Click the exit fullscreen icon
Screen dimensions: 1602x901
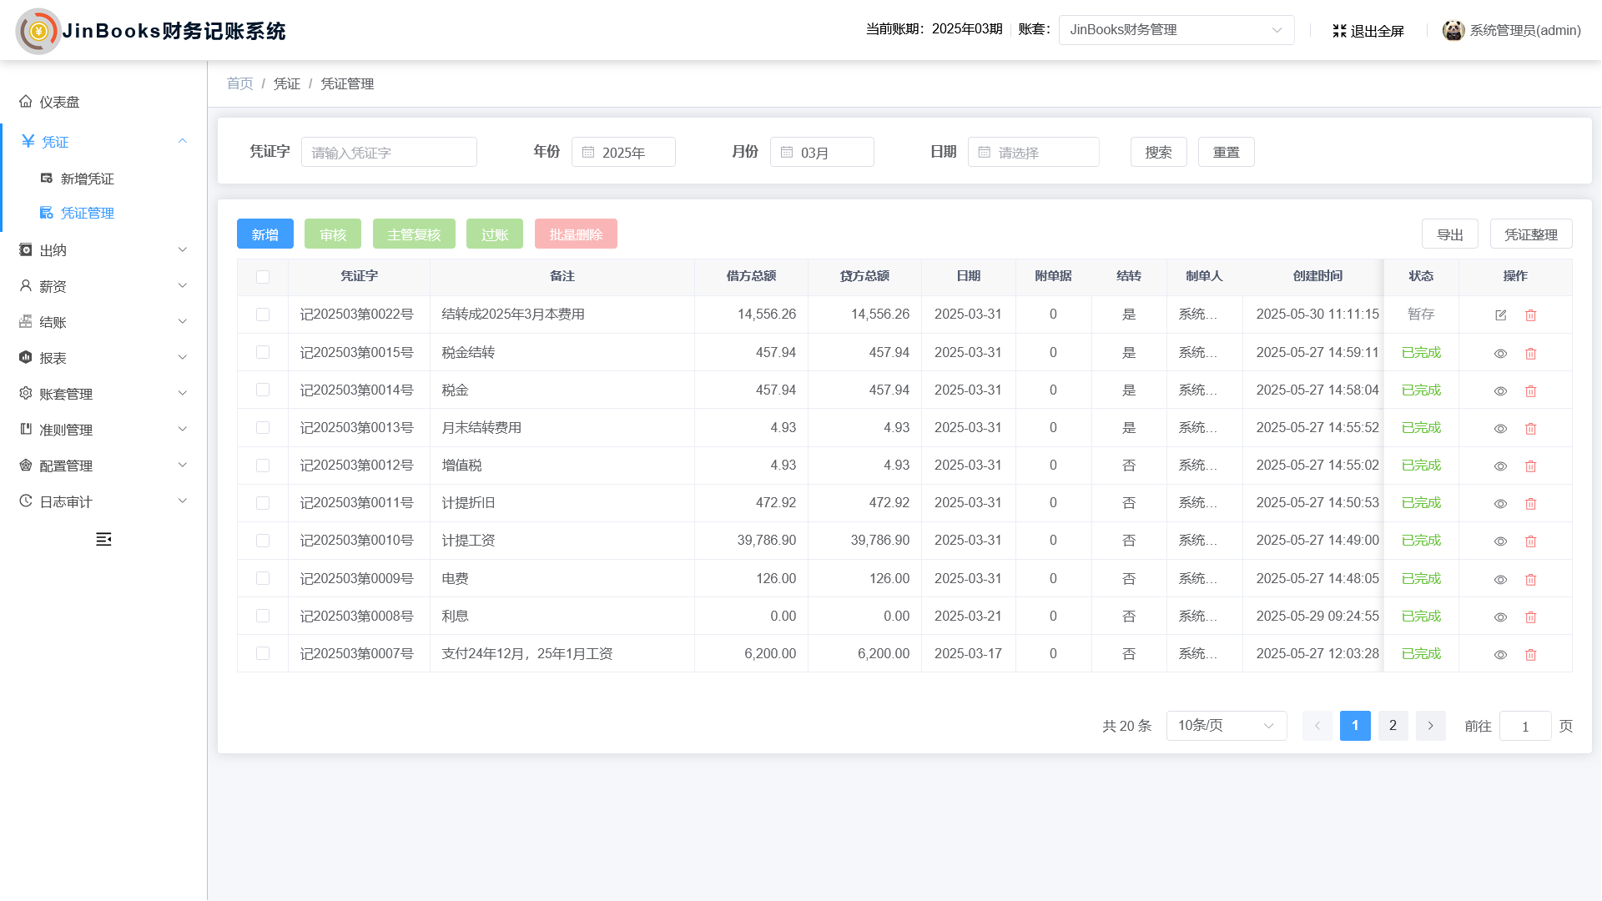click(1339, 31)
